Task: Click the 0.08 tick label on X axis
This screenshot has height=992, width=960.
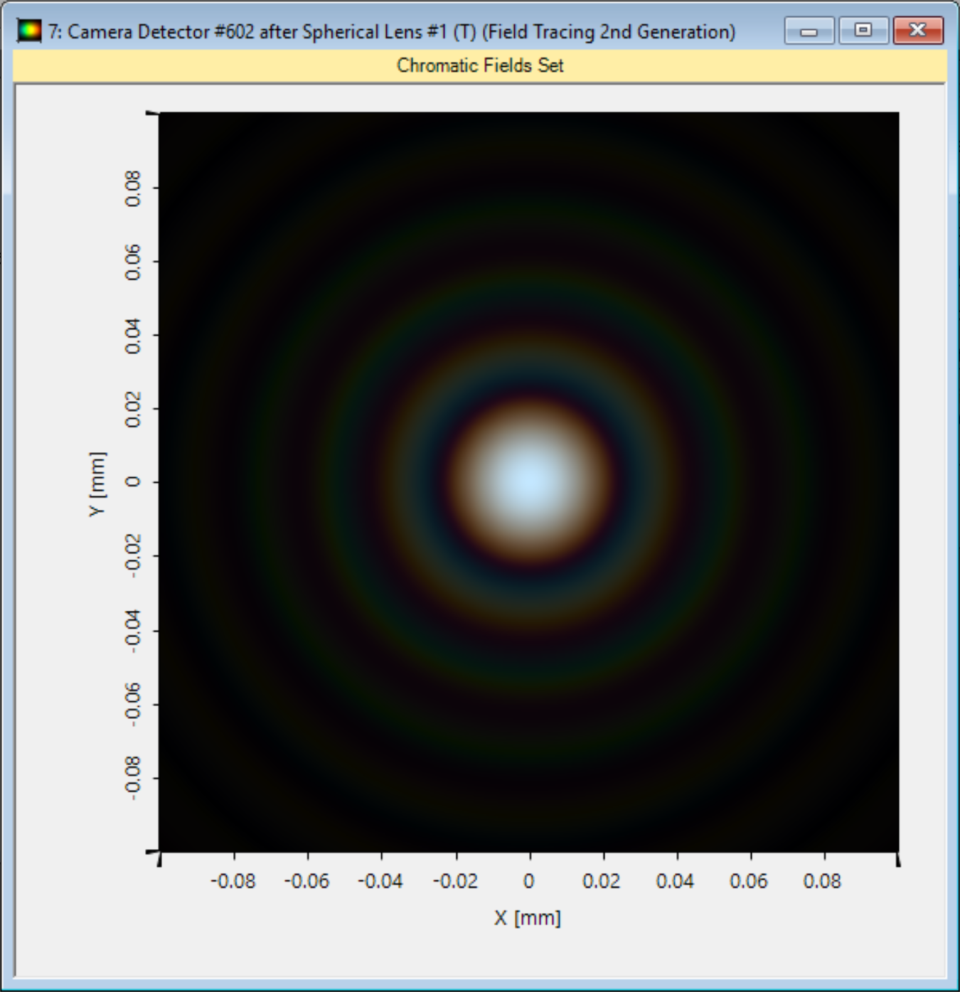Action: click(822, 881)
